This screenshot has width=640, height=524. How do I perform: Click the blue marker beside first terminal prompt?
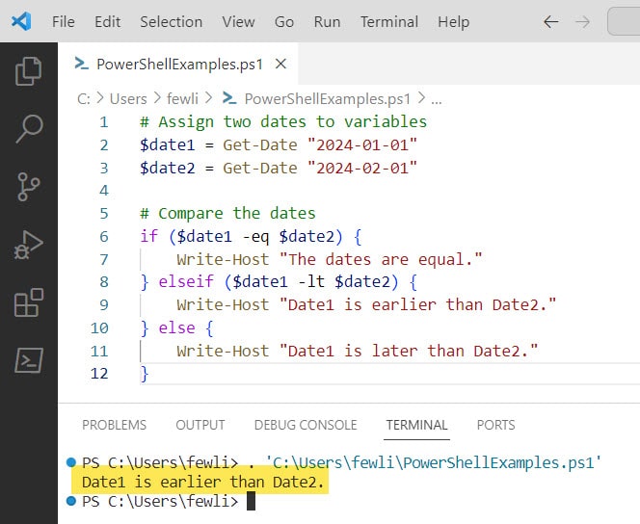(71, 462)
